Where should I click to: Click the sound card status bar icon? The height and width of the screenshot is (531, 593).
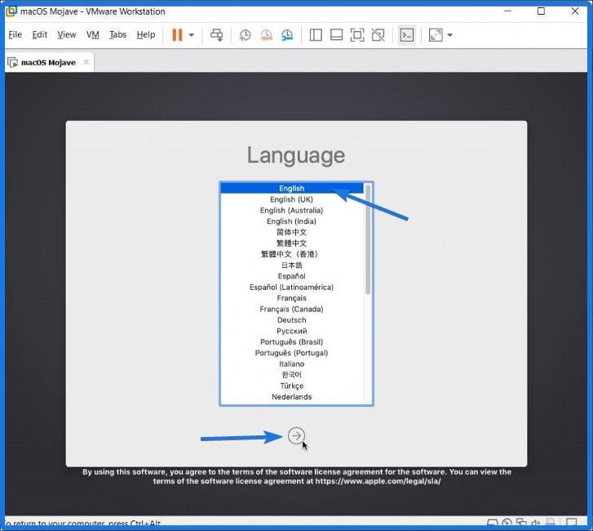click(x=536, y=524)
